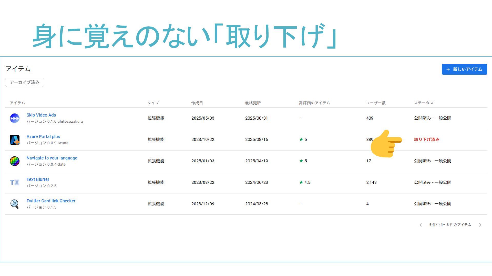Click the Skip Video Ads extension icon
Image resolution: width=492 pixels, height=276 pixels.
(x=15, y=118)
